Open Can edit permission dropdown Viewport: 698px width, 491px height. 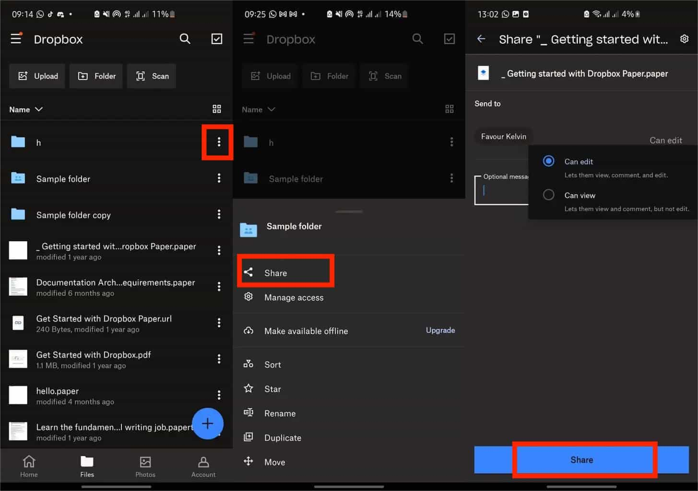666,140
